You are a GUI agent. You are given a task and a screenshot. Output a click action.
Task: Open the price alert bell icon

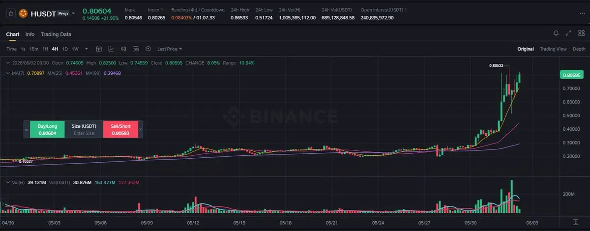click(x=556, y=33)
